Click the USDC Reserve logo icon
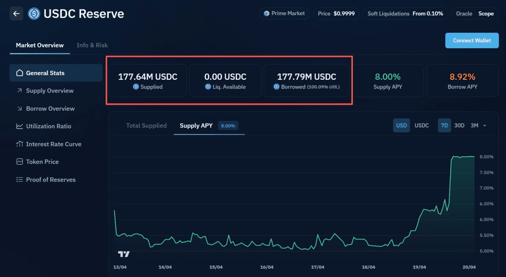This screenshot has width=506, height=277. pyautogui.click(x=34, y=14)
